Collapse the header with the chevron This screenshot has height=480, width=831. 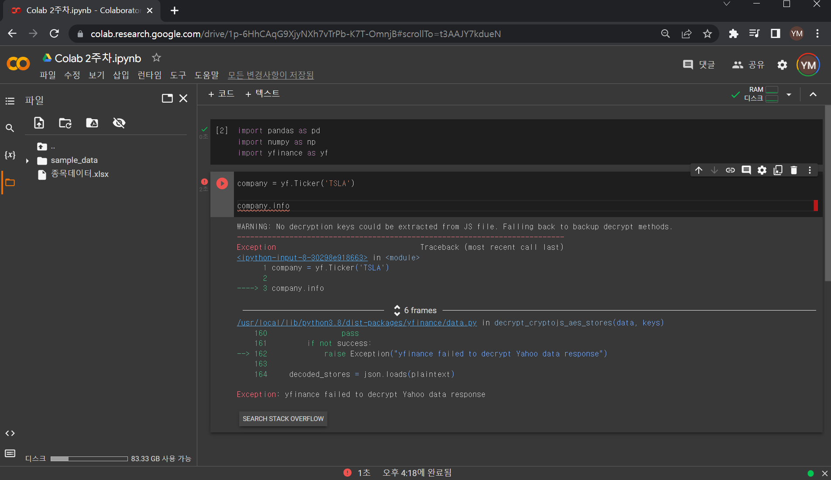coord(813,94)
